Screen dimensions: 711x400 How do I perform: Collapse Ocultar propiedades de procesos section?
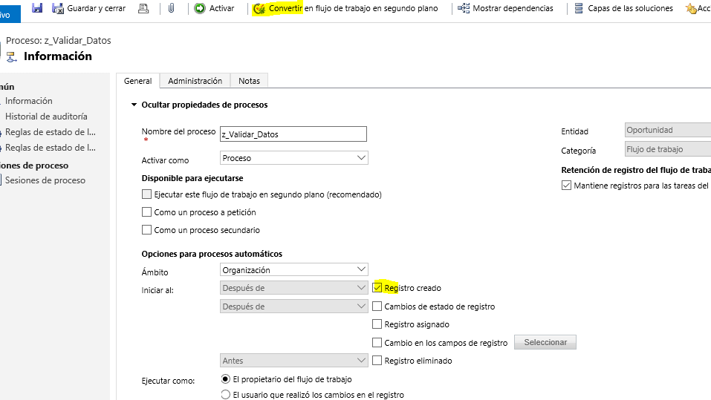coord(134,105)
